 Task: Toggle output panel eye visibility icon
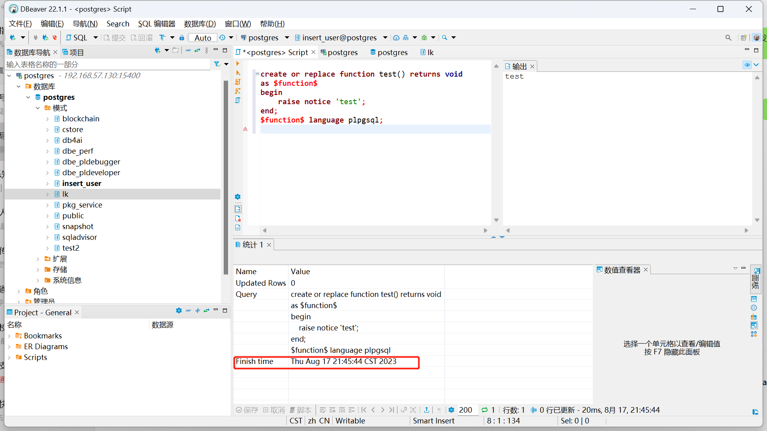747,65
